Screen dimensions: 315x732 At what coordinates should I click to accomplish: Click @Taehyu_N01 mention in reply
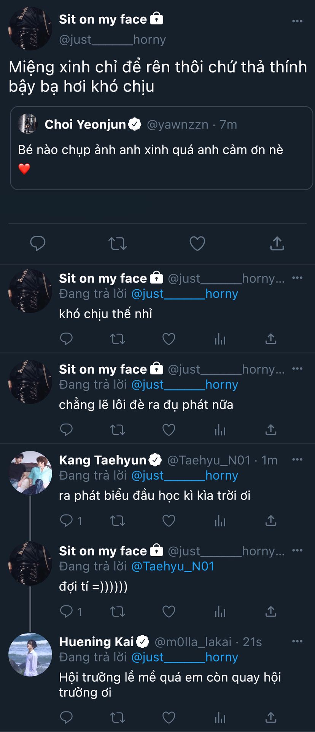pyautogui.click(x=173, y=567)
